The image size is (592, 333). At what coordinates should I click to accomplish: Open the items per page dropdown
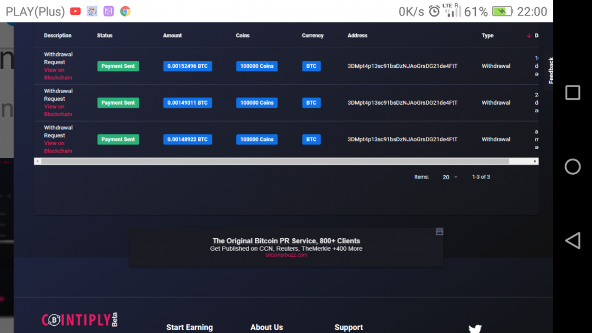pyautogui.click(x=450, y=177)
